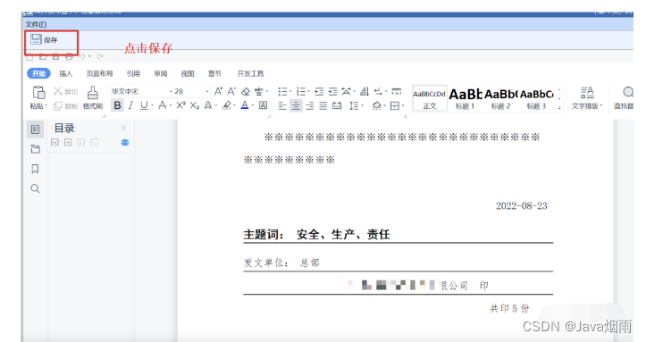
Task: Click the 保存 save button
Action: click(x=44, y=40)
